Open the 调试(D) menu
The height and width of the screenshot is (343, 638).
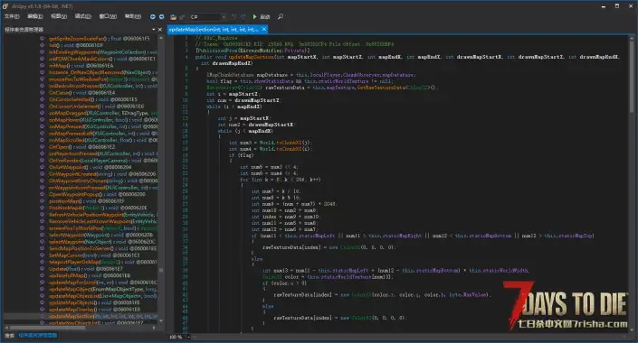click(82, 16)
